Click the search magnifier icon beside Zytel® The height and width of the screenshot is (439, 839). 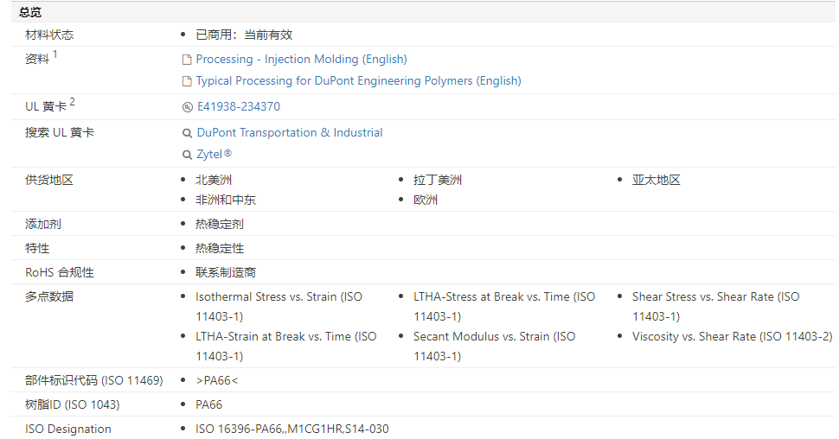tap(187, 155)
